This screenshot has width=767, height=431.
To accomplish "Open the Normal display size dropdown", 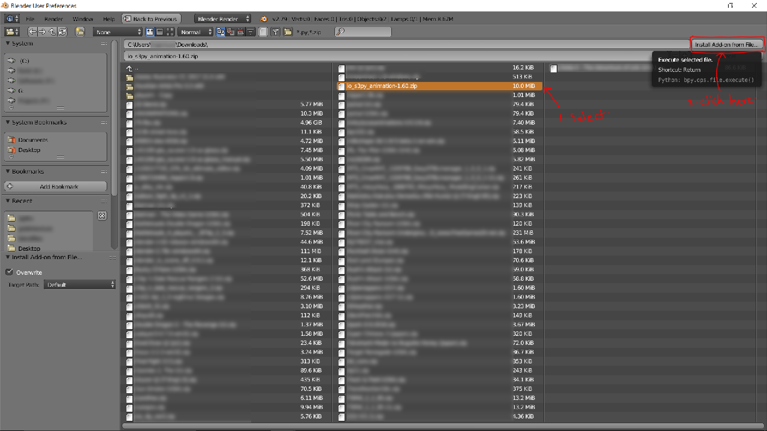I will click(x=195, y=32).
